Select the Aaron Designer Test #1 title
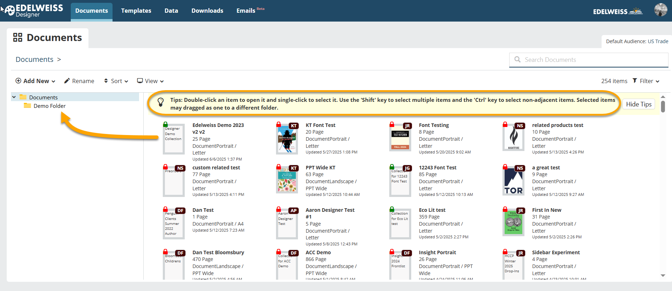 [330, 213]
